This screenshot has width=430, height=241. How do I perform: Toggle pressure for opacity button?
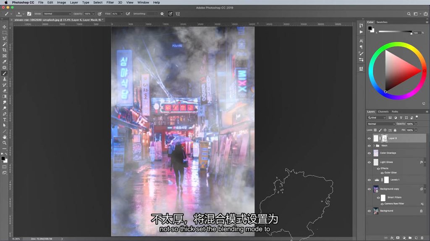click(100, 14)
